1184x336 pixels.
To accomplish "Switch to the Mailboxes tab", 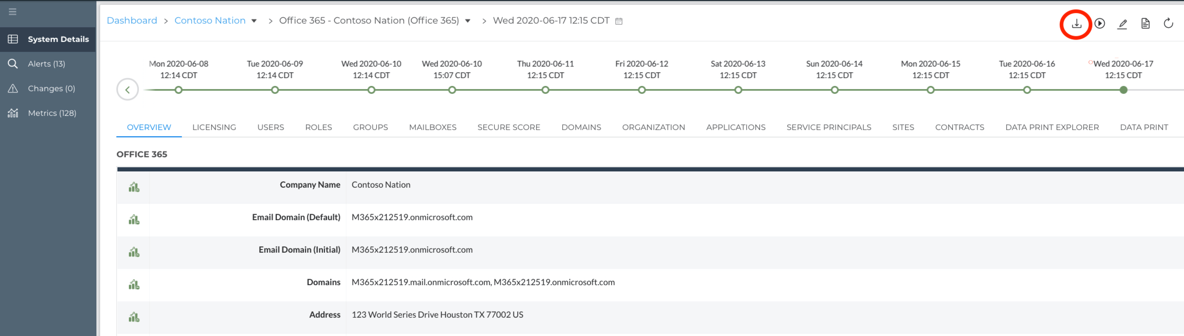I will coord(432,127).
